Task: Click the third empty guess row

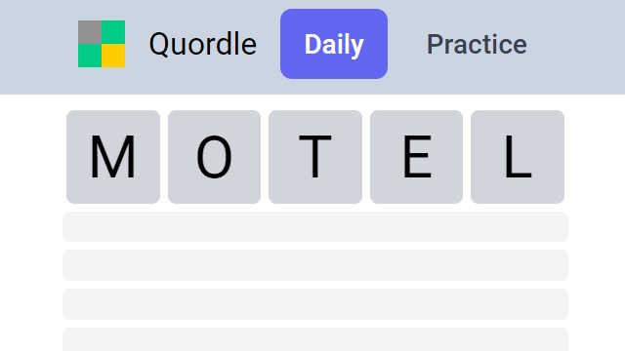Action: point(315,304)
